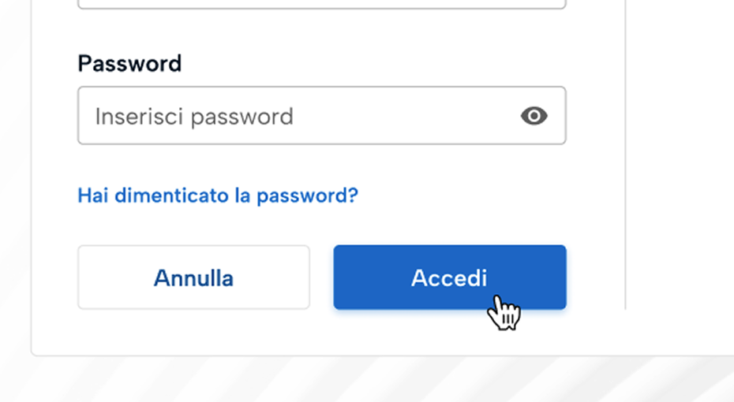Click the blue password recovery text
This screenshot has width=734, height=402.
point(218,195)
